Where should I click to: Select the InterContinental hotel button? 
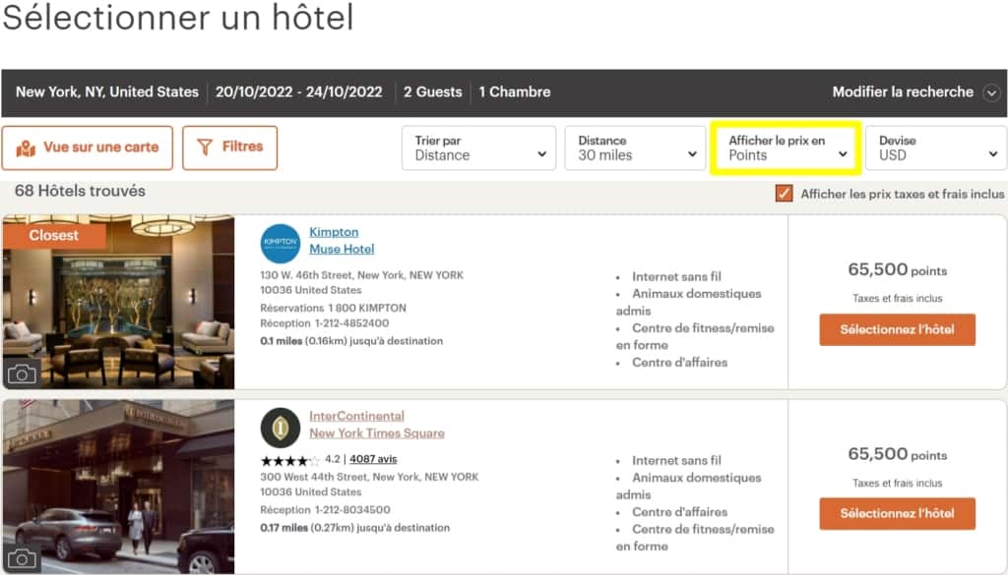[897, 513]
